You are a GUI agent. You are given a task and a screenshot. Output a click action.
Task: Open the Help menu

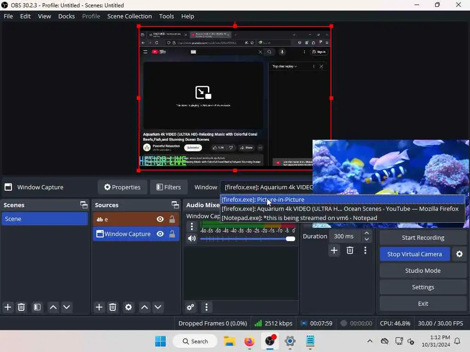click(188, 16)
